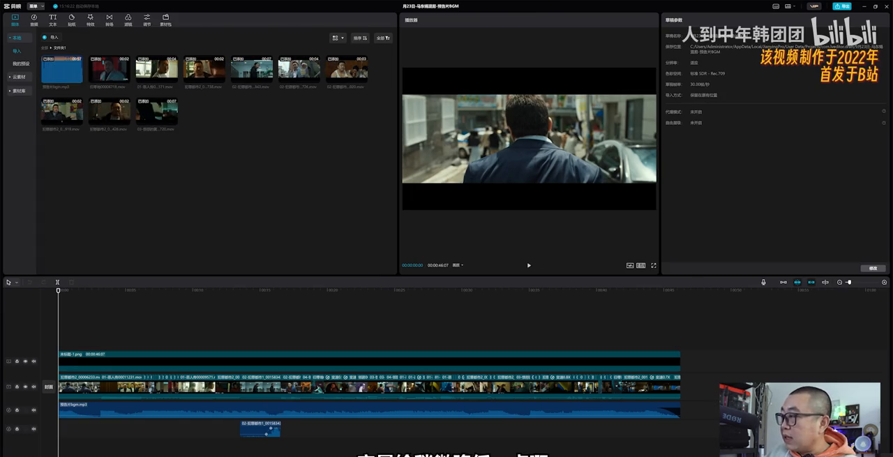Open the 排序 sort dropdown
Screen dimensions: 893x457
tap(360, 38)
